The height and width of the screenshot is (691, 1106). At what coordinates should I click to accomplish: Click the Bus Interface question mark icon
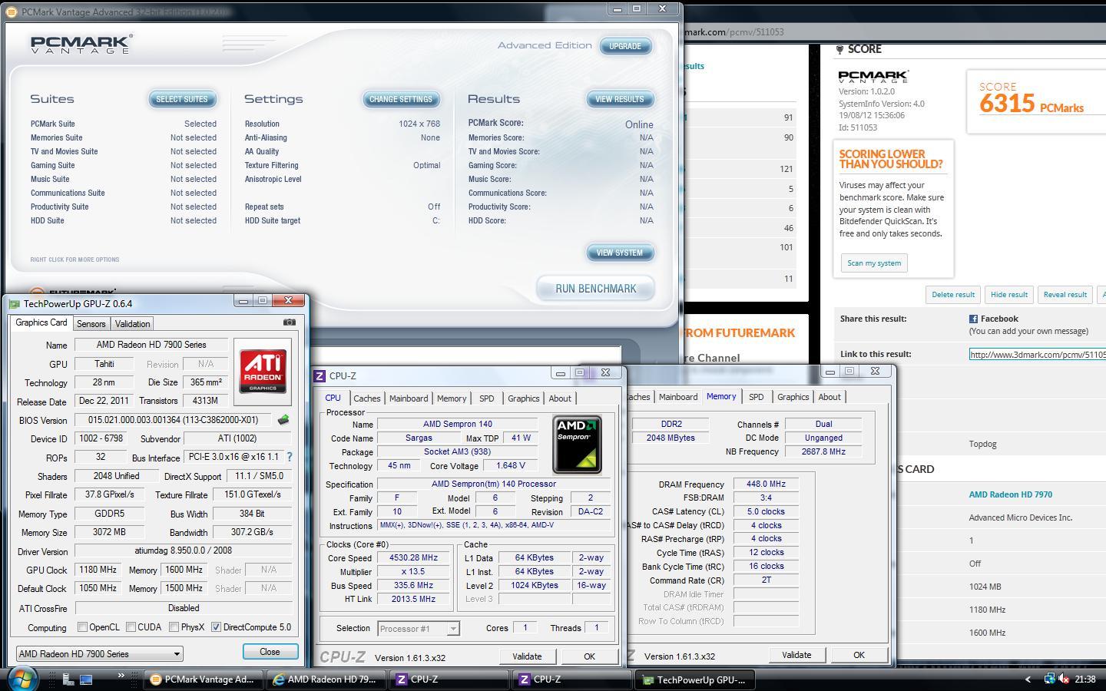coord(290,457)
